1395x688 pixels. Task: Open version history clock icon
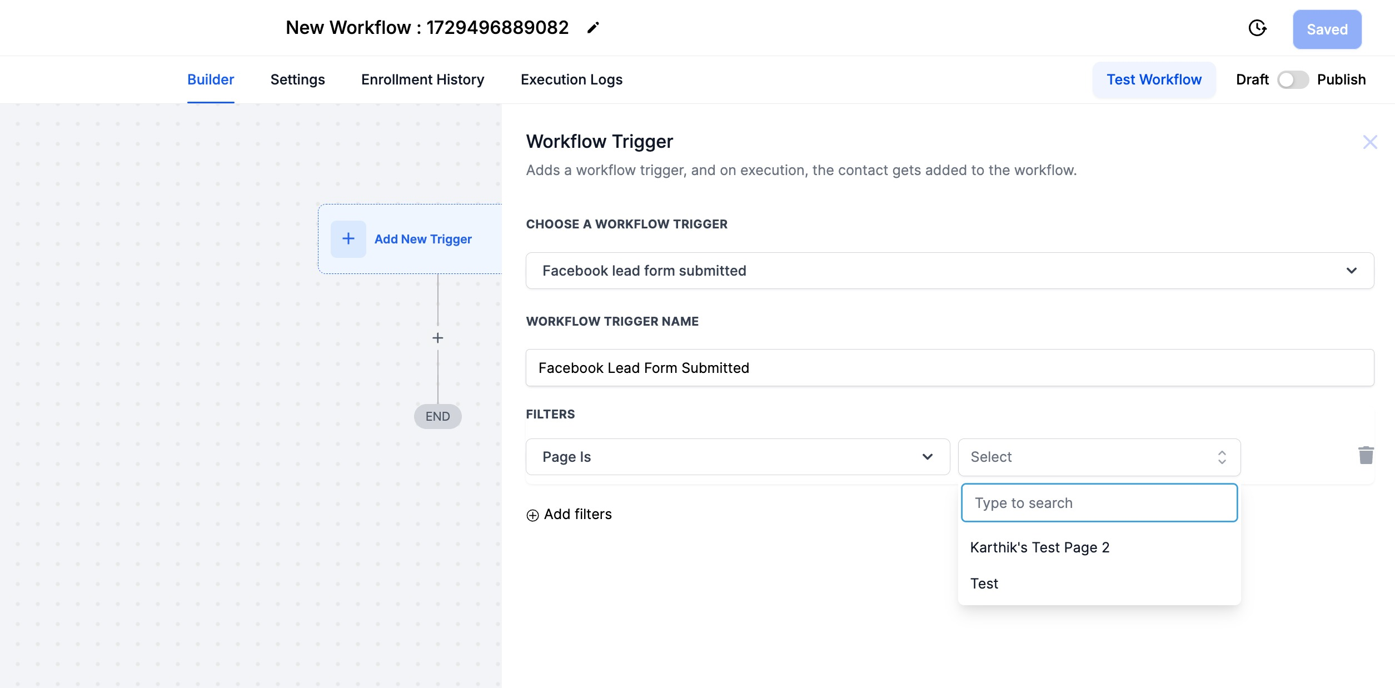click(x=1257, y=28)
